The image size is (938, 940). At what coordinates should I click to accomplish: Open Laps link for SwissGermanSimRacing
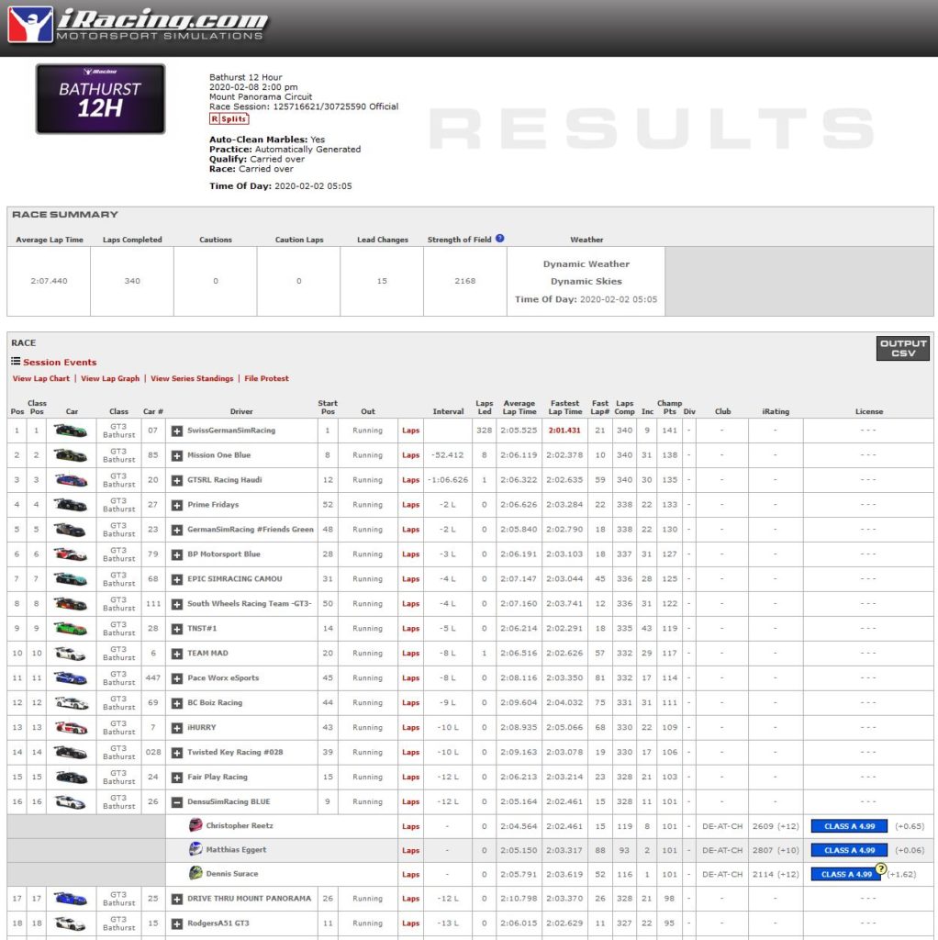[410, 431]
